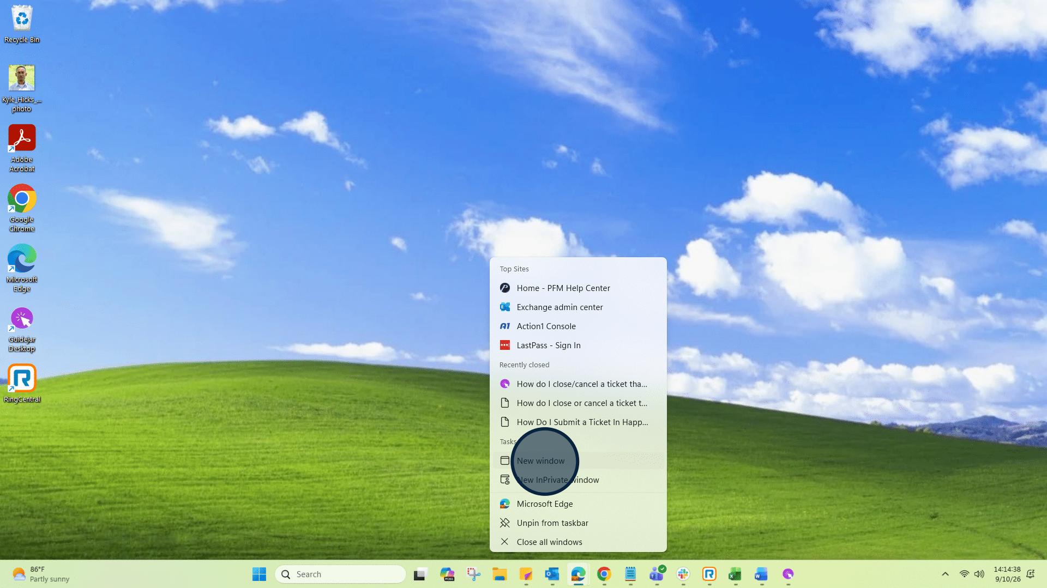Click the taskbar Search box

click(340, 574)
